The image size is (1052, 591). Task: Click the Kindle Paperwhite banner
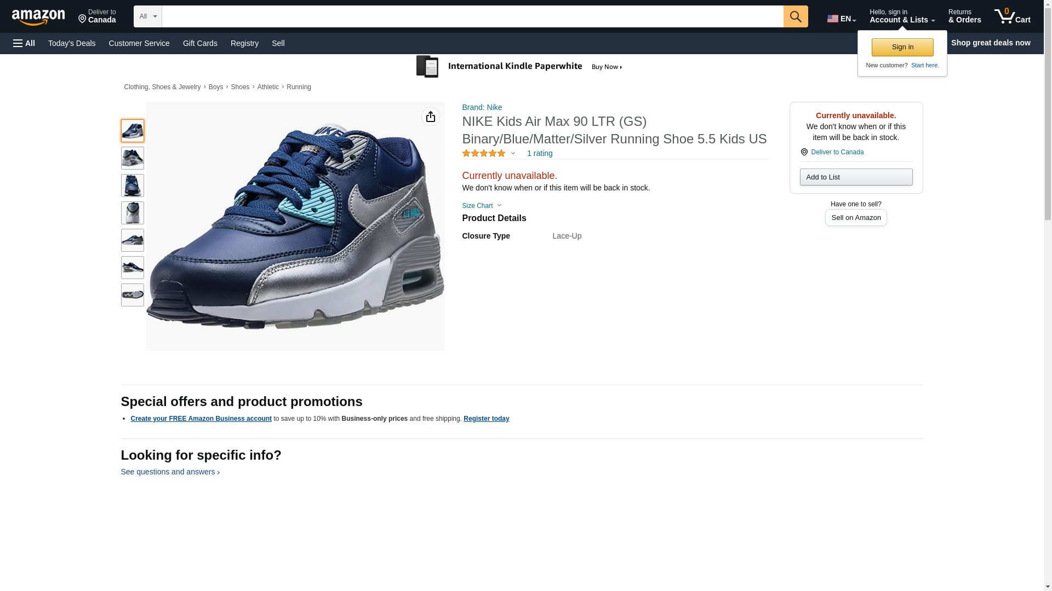[x=519, y=67]
